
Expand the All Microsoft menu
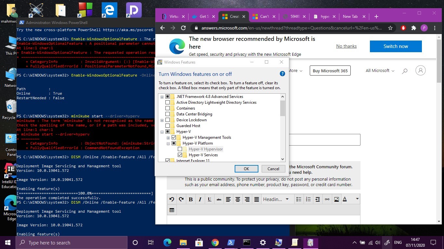[x=380, y=70]
